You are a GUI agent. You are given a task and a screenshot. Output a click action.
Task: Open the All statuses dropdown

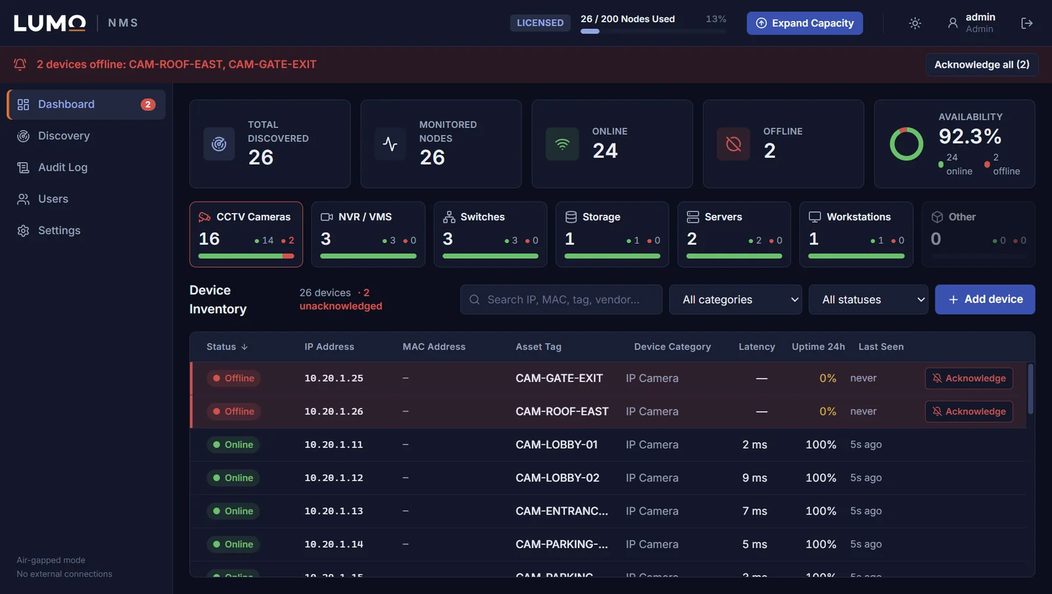coord(869,300)
